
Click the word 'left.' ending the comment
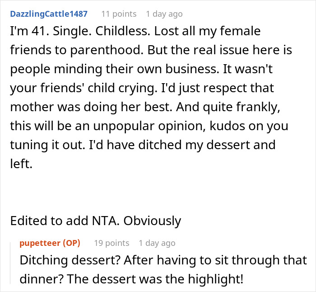click(x=21, y=165)
